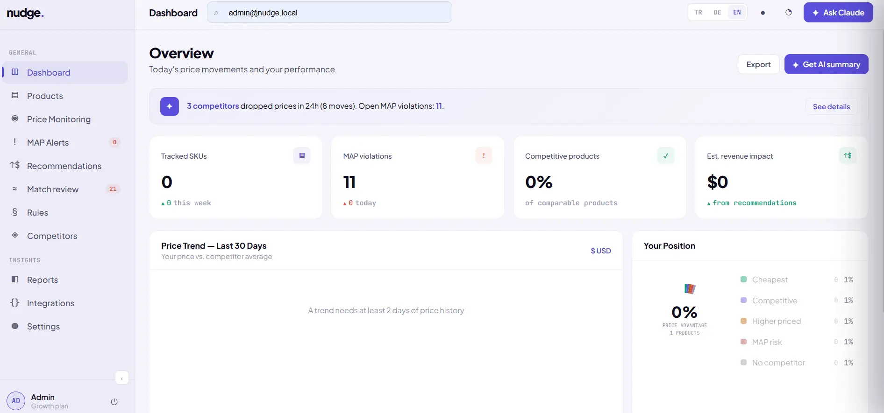Open the Dashboard sidebar item
Image resolution: width=884 pixels, height=413 pixels.
pyautogui.click(x=65, y=72)
